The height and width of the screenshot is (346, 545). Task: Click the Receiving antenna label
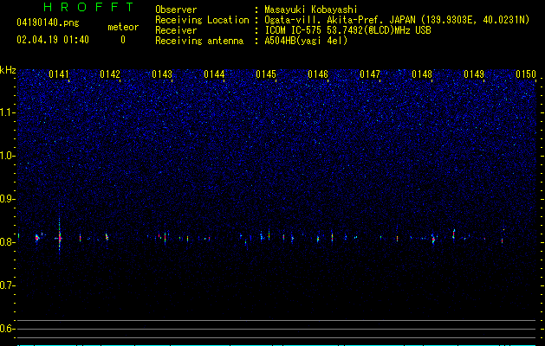tap(199, 41)
